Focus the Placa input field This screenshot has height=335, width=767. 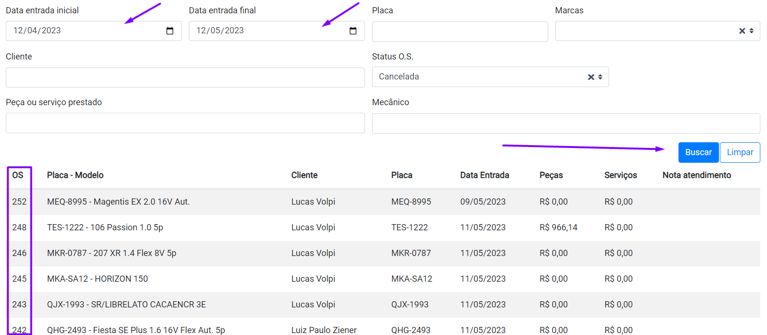click(460, 31)
